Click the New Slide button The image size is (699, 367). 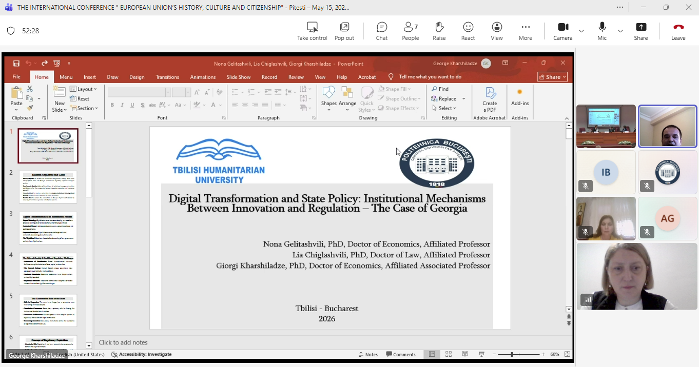click(59, 99)
